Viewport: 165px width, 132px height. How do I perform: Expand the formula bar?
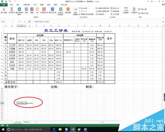click(x=163, y=22)
